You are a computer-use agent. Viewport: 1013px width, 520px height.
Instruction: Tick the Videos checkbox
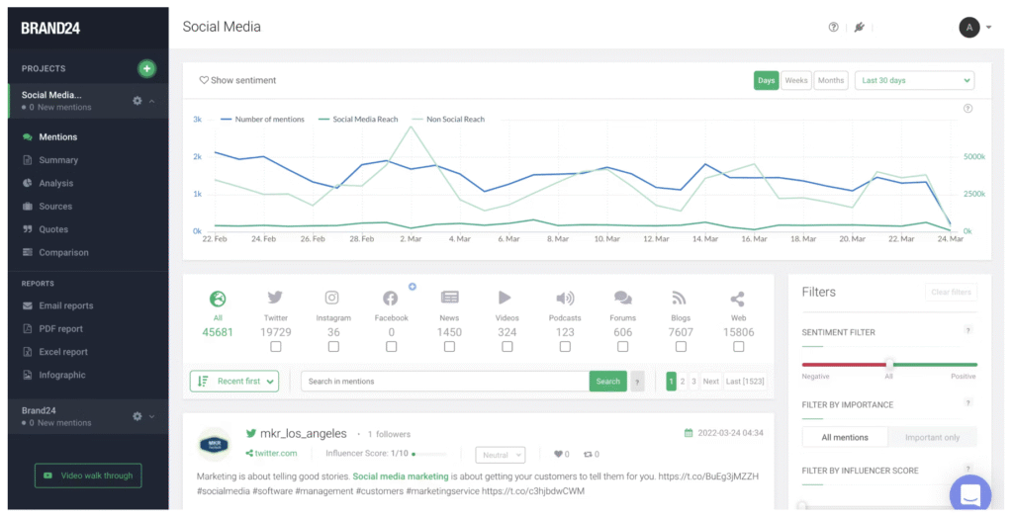507,347
